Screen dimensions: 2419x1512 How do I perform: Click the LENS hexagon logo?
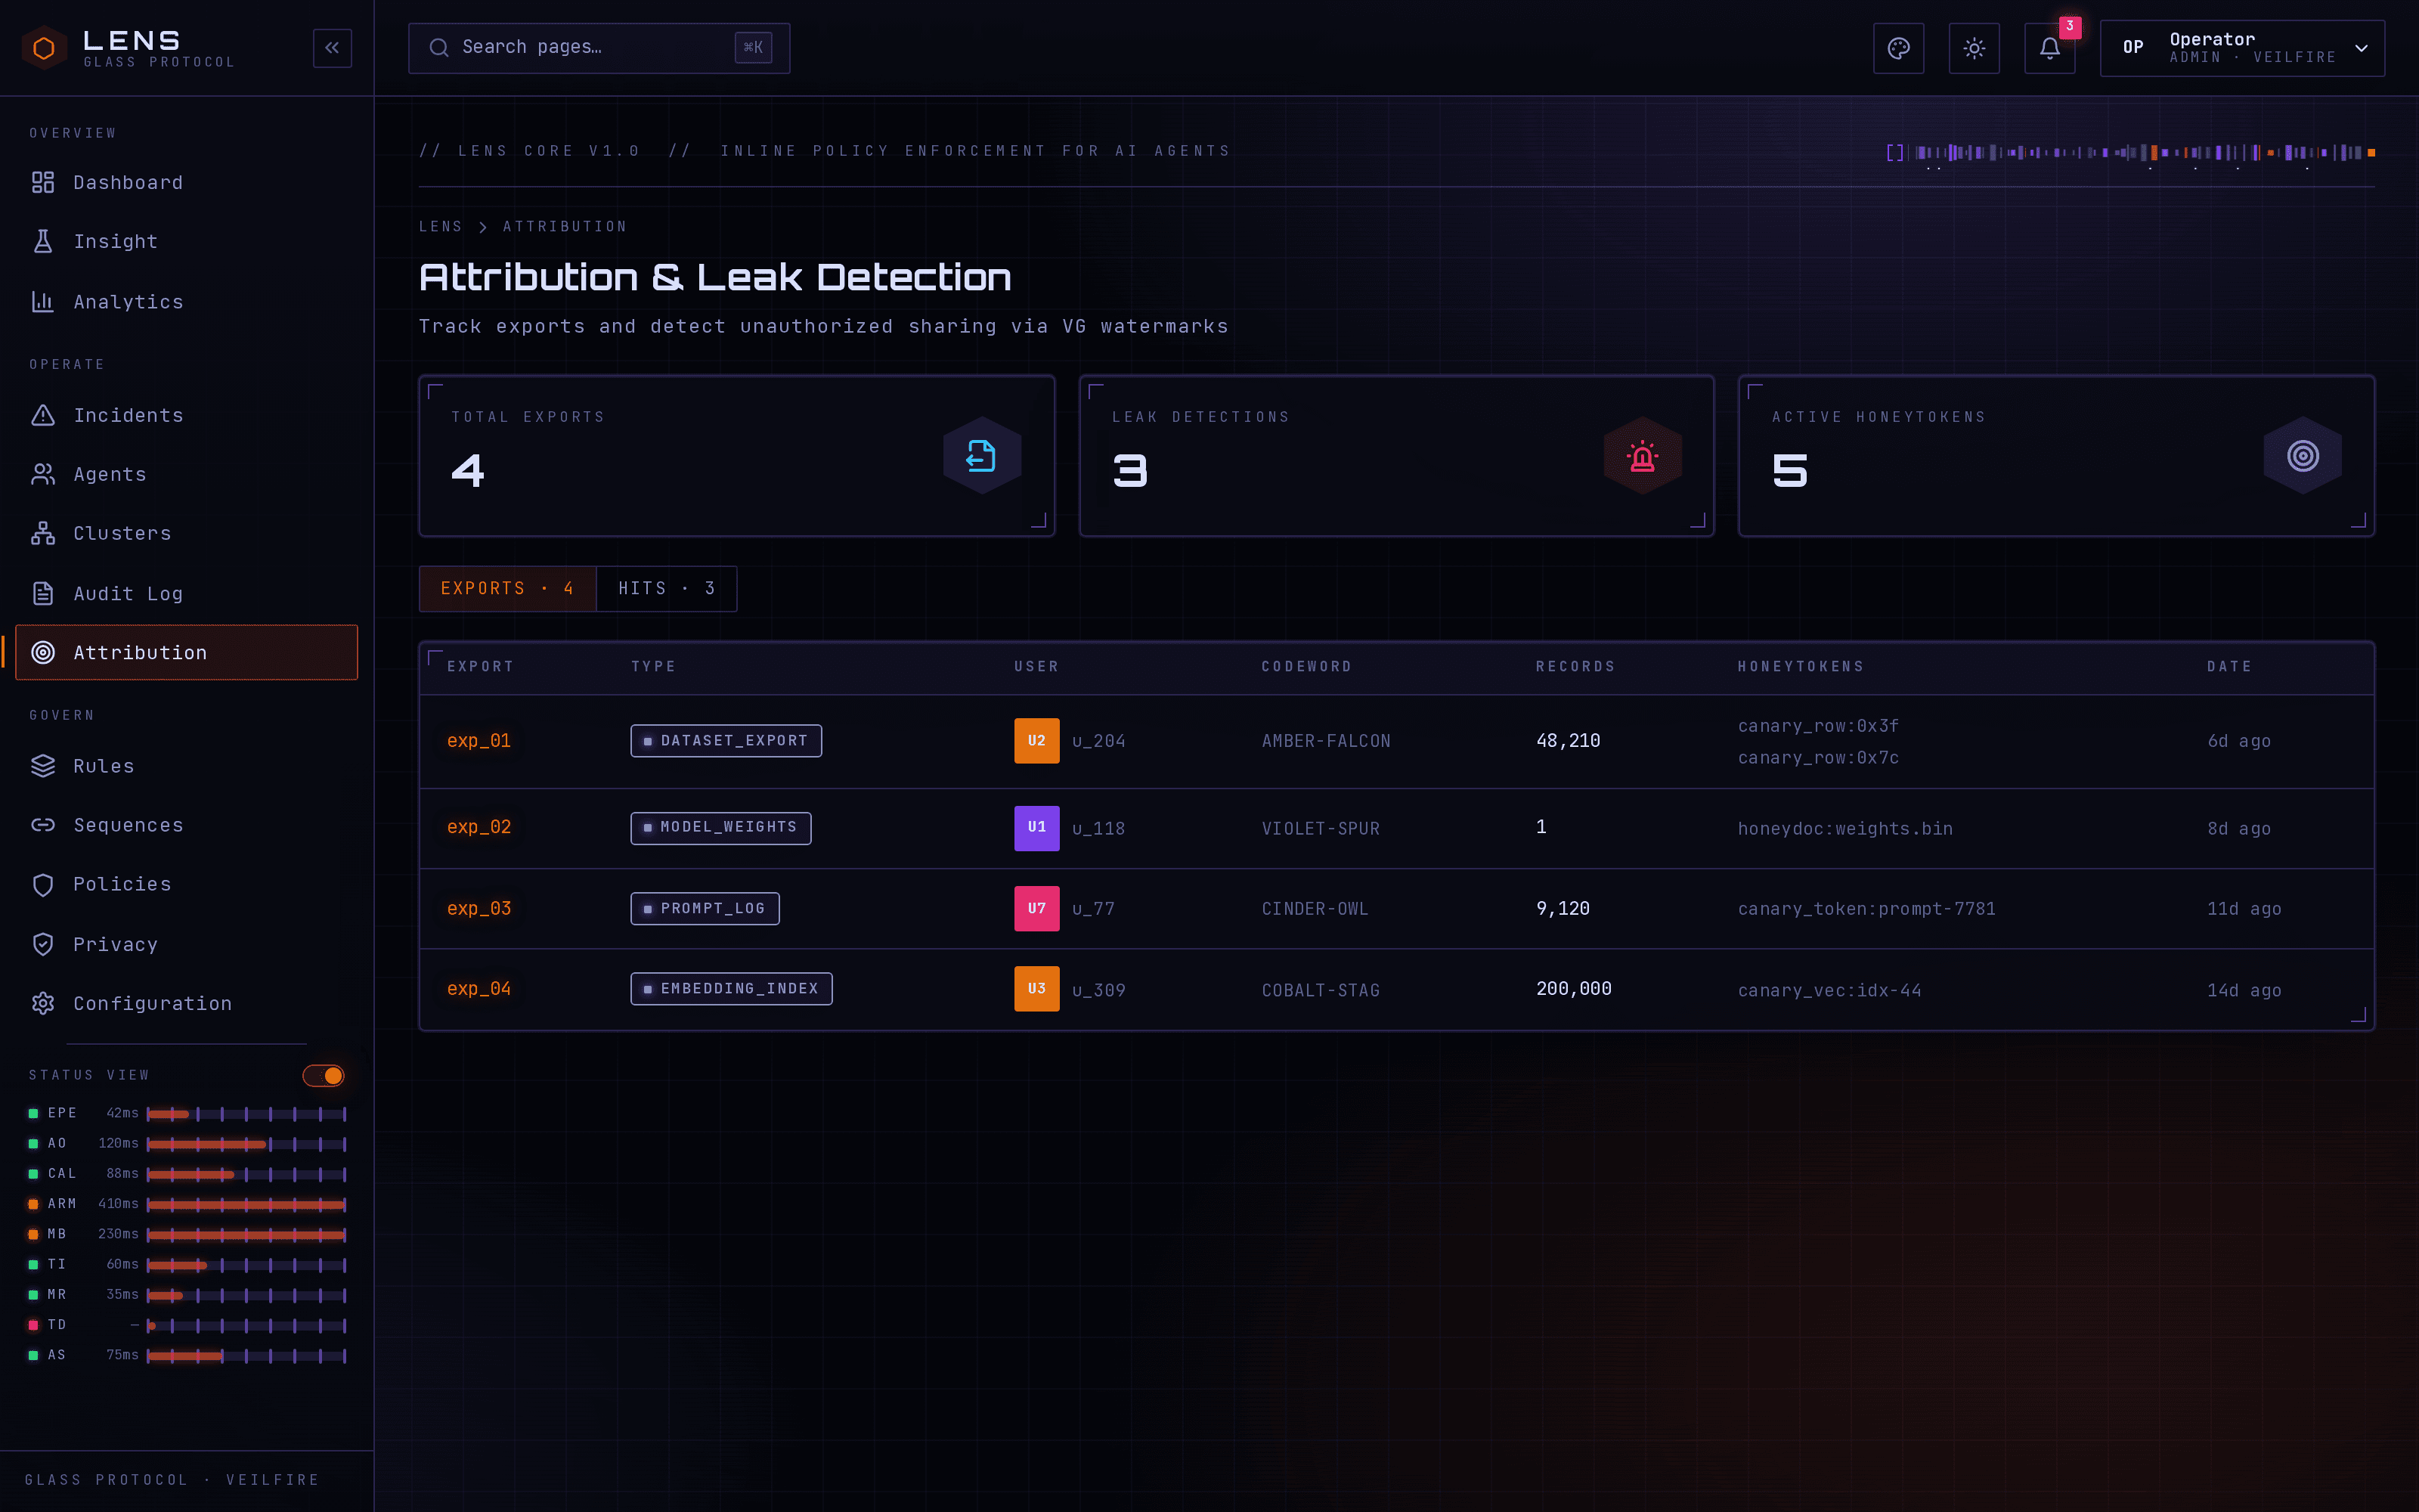coord(44,48)
